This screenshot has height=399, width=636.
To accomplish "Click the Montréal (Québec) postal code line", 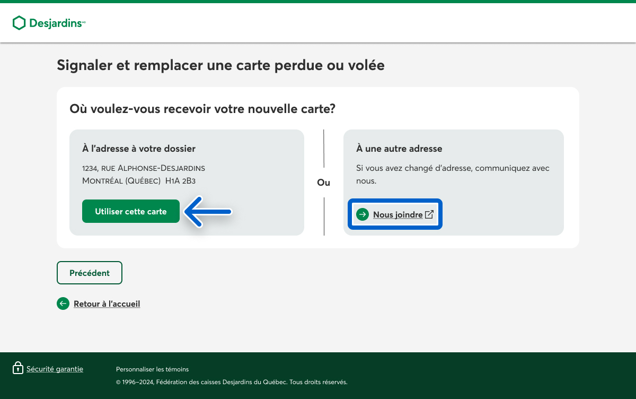I will [139, 181].
